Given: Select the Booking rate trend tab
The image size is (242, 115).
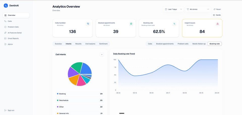Looking at the screenshot, I should [x=215, y=44].
